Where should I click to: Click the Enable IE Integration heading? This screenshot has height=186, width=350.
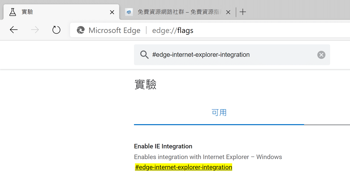(x=163, y=146)
